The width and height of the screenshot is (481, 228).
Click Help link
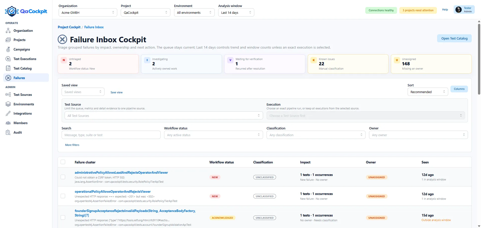(x=445, y=10)
